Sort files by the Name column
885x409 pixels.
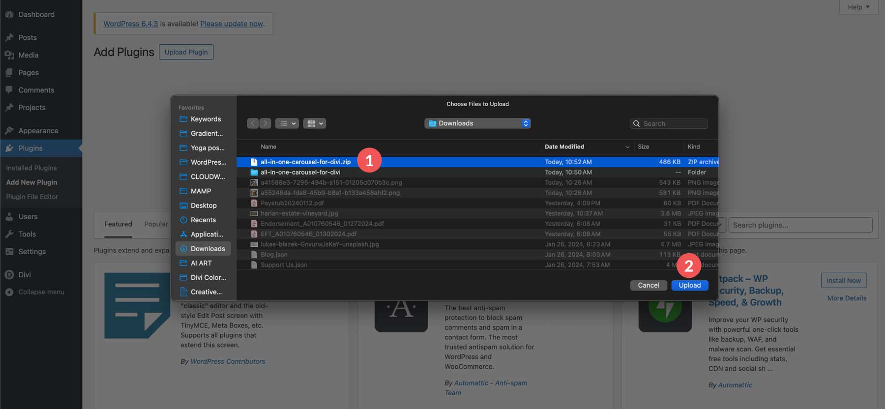268,146
